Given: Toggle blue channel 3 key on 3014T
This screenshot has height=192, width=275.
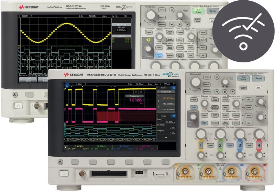Looking at the screenshot, I should [240, 145].
